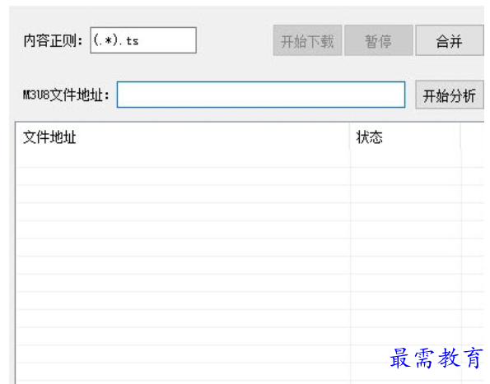Viewport: 490px width, 384px height.
Task: Click the 开始下载 button
Action: [307, 40]
